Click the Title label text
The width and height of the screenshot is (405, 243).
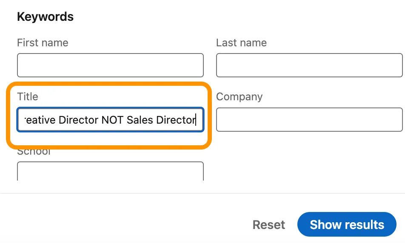pos(28,97)
